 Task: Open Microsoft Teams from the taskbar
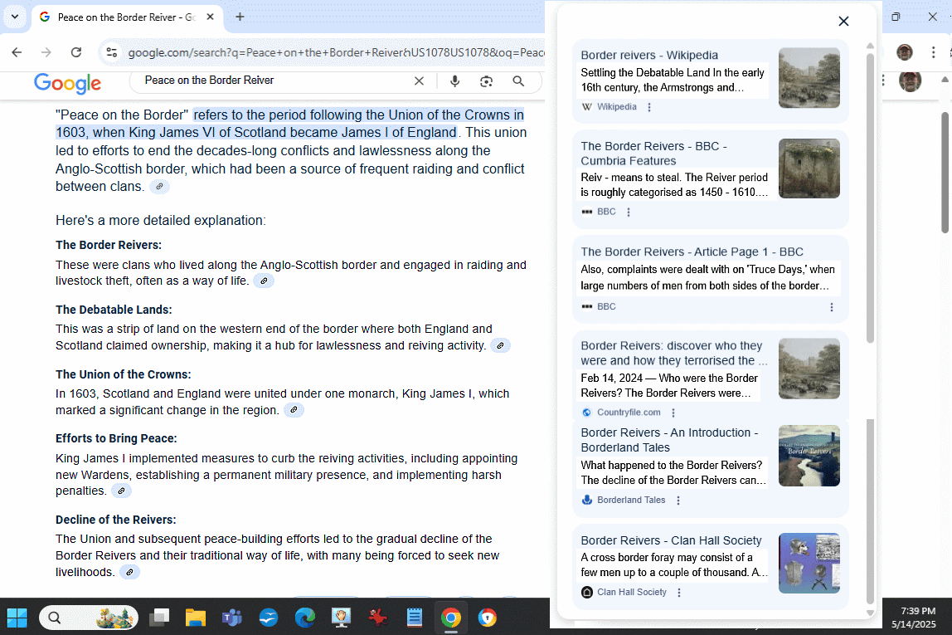[232, 618]
